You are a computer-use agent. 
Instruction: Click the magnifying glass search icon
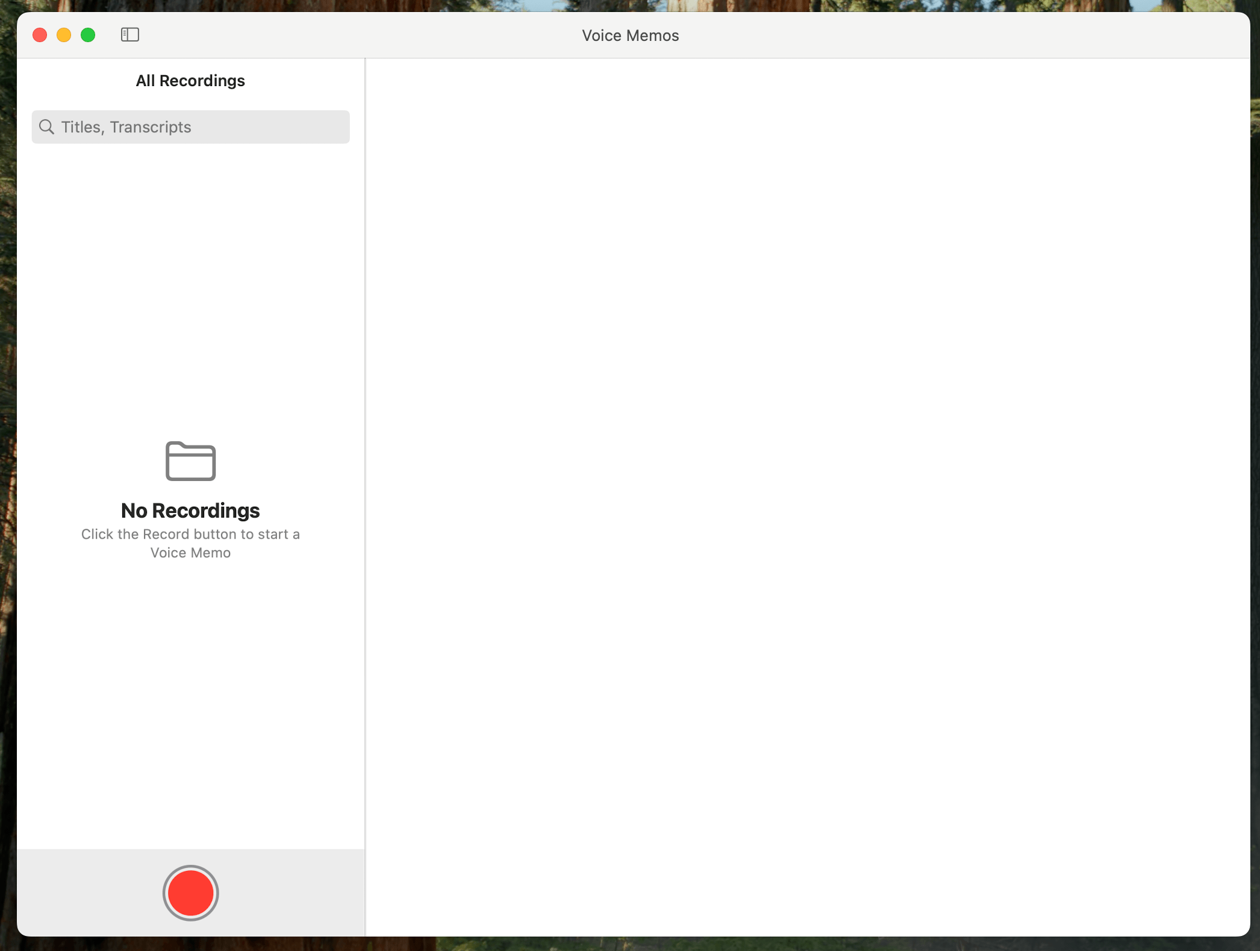pos(46,126)
